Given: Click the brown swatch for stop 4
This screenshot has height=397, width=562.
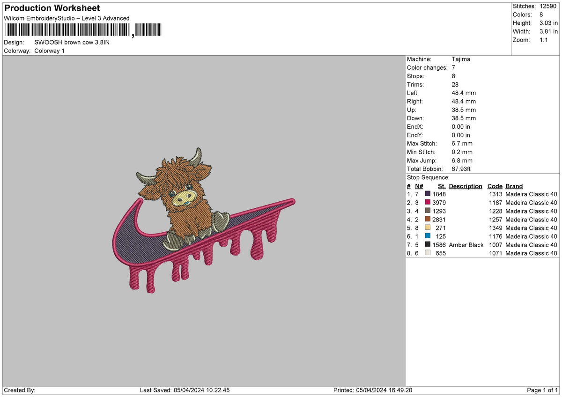Looking at the screenshot, I should 428,220.
